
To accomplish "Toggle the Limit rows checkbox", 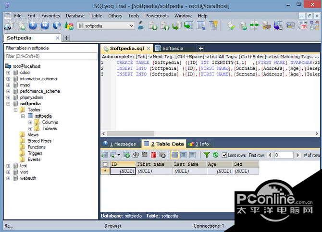I will 224,155.
